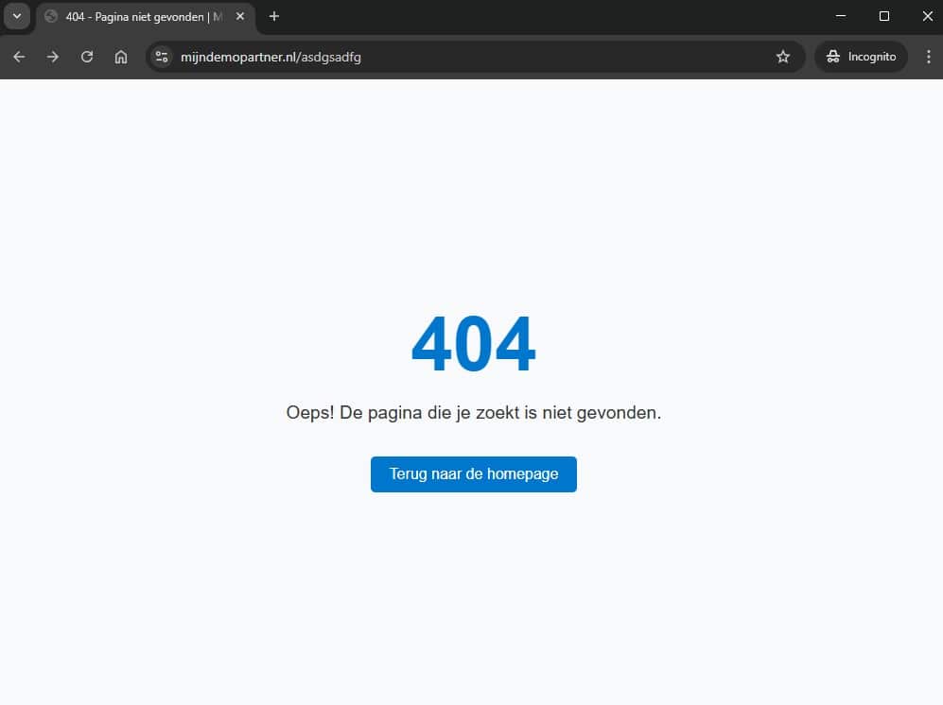Screen dimensions: 943x705
Task: Open Chrome's three-dot menu
Action: [927, 57]
